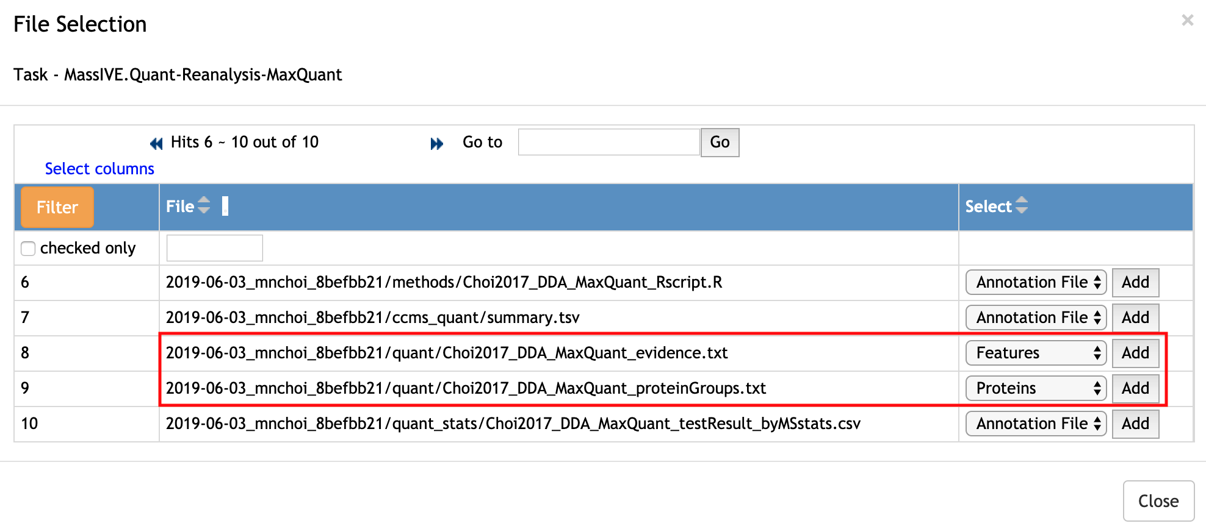Add the MaxQuant_proteinGroups.txt file
The image size is (1206, 529).
(1135, 388)
